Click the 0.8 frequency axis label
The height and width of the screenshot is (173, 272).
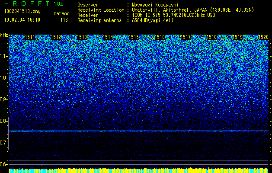(3, 121)
